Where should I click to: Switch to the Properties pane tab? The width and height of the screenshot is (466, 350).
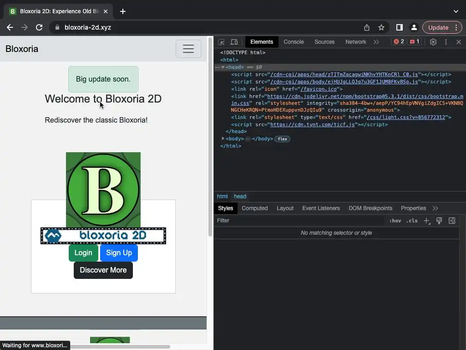click(x=413, y=208)
